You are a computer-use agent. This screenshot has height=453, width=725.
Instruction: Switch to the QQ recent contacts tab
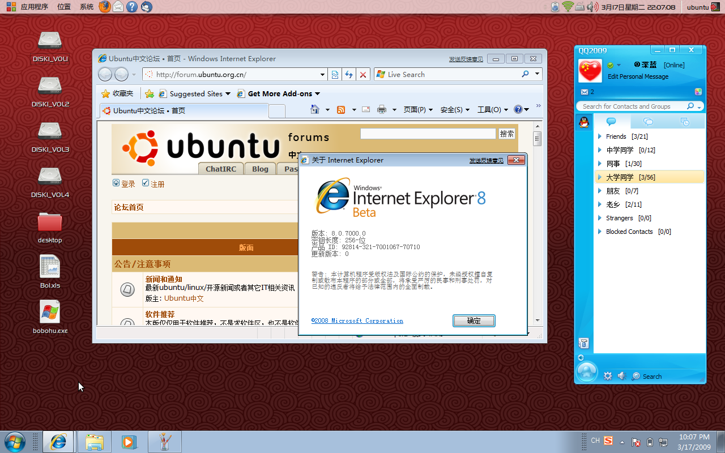click(x=685, y=122)
